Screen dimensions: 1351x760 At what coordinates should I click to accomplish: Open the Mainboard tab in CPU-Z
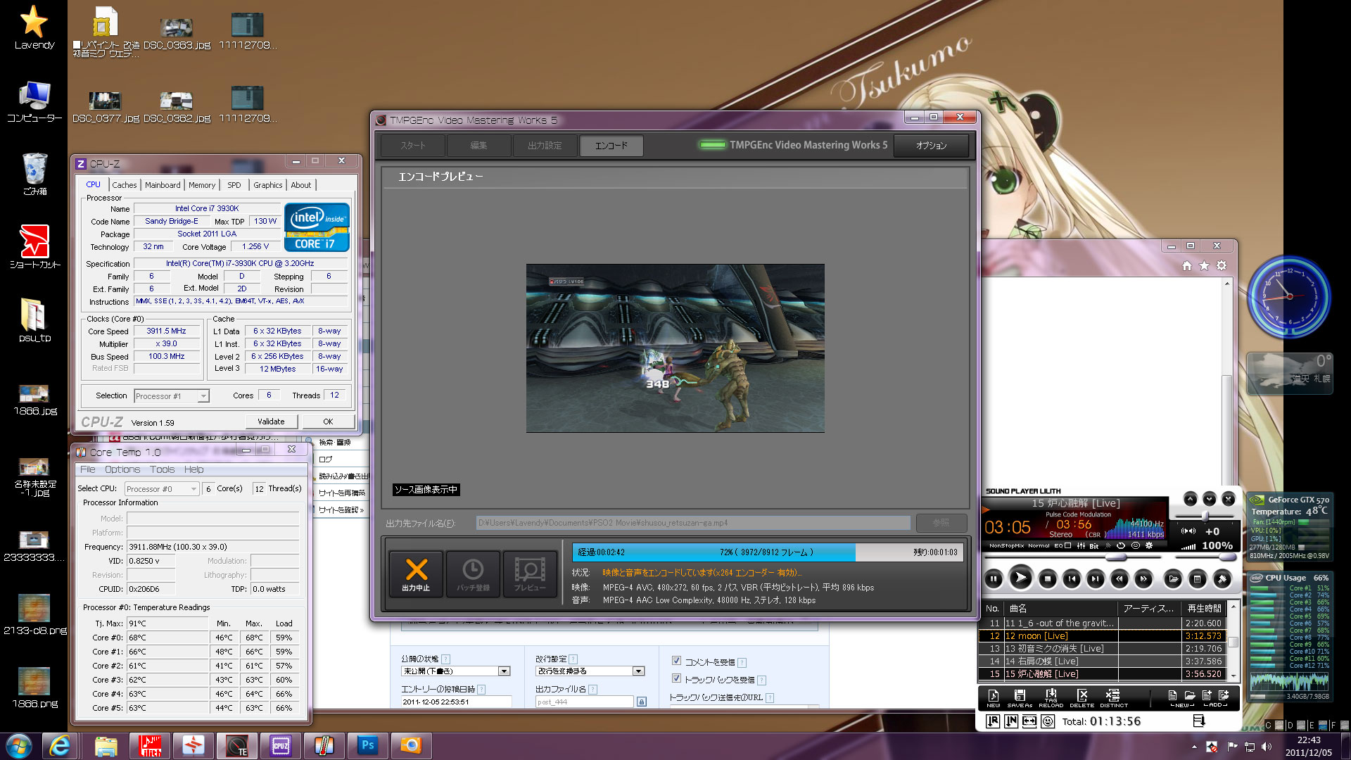tap(163, 185)
